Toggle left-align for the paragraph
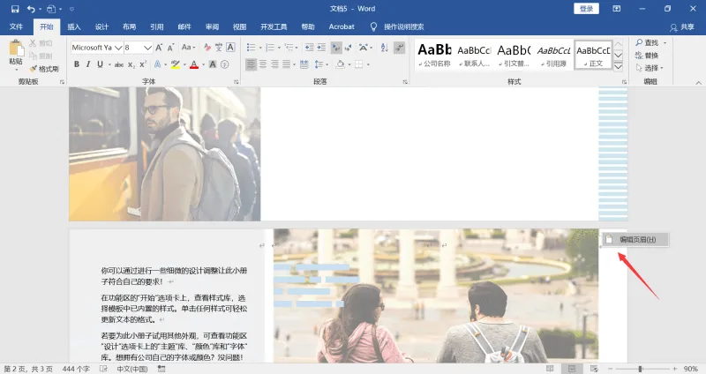The width and height of the screenshot is (706, 374). tap(251, 64)
